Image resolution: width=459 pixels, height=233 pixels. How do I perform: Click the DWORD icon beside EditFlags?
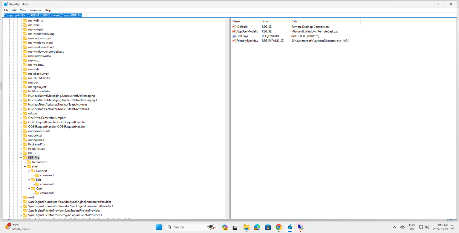pos(233,36)
